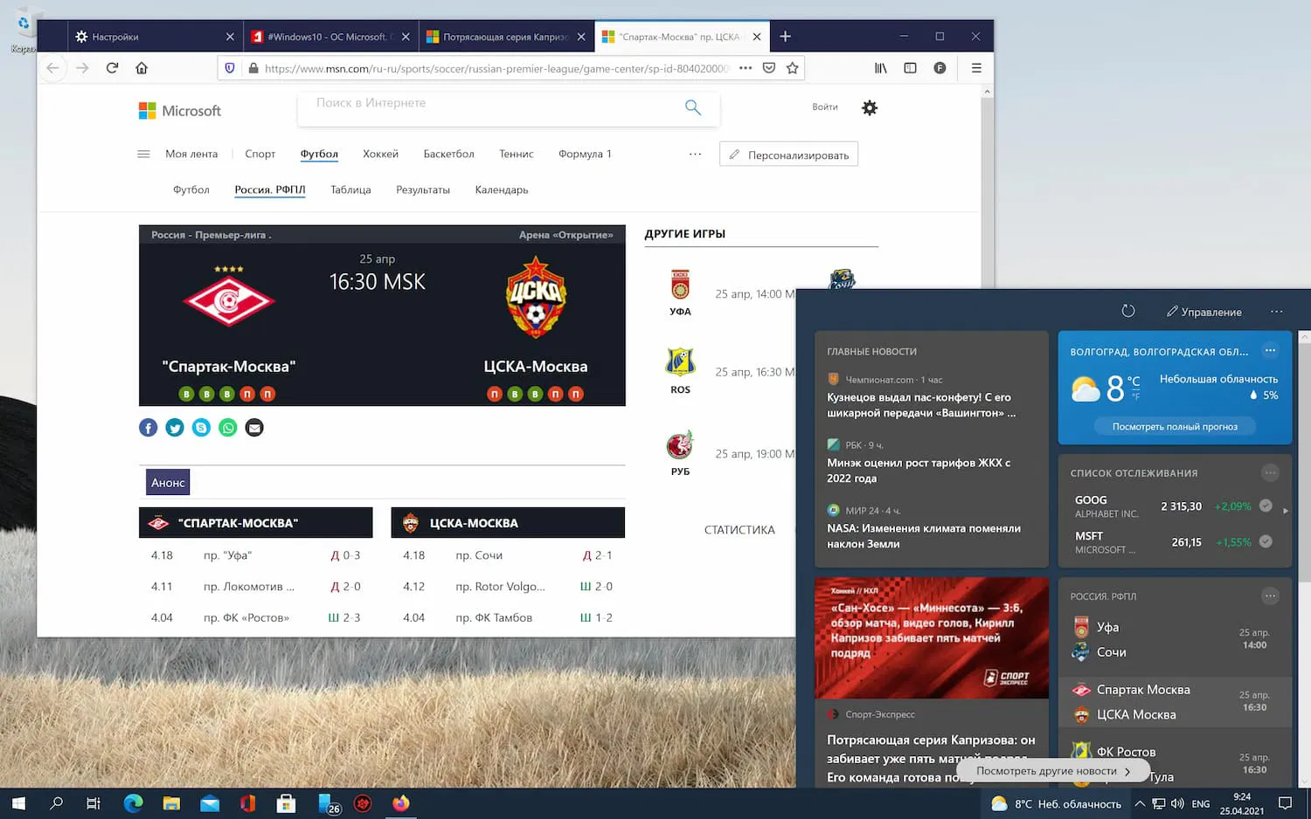Open the Windows Start menu

pos(18,803)
